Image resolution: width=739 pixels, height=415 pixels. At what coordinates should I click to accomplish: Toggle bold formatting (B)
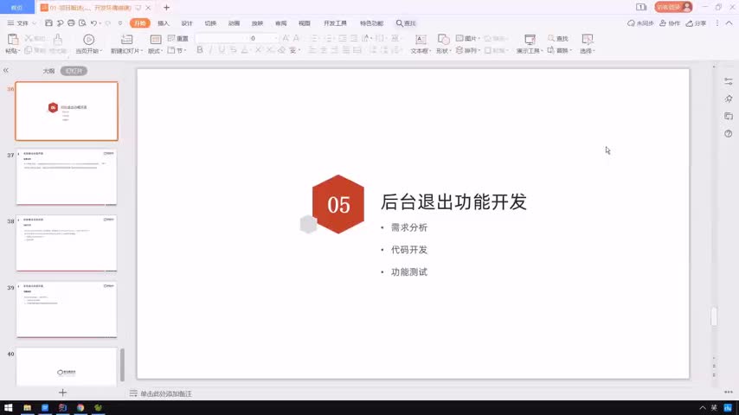click(x=200, y=50)
